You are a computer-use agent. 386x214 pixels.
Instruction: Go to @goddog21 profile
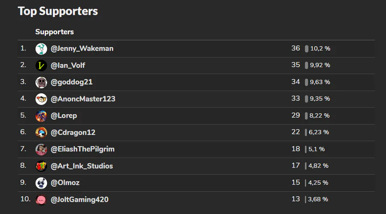tap(71, 82)
